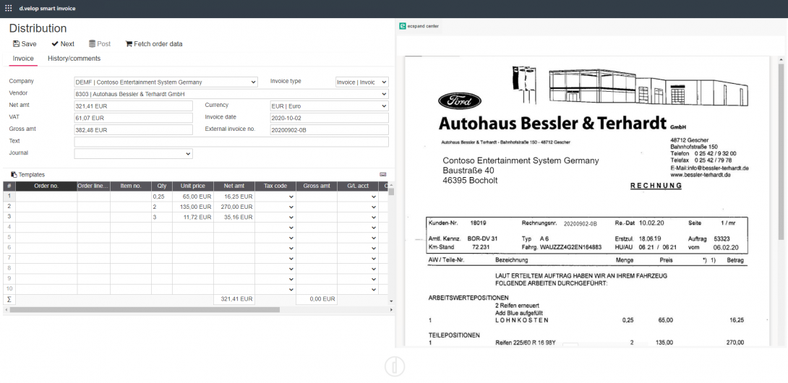This screenshot has width=788, height=383.
Task: Select the 65,00 EUR unit price cell
Action: pyautogui.click(x=193, y=197)
